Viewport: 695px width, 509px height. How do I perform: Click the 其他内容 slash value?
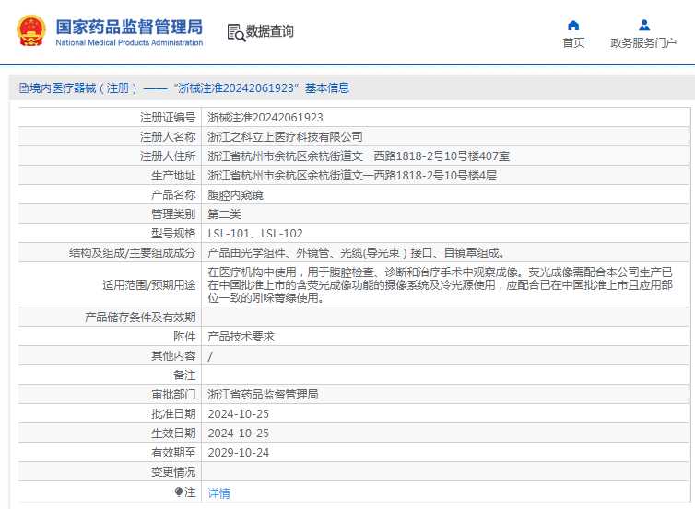(x=210, y=356)
